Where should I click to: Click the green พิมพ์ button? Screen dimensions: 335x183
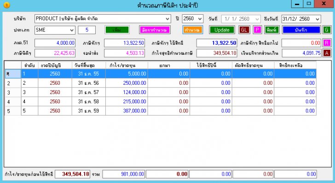(272, 30)
